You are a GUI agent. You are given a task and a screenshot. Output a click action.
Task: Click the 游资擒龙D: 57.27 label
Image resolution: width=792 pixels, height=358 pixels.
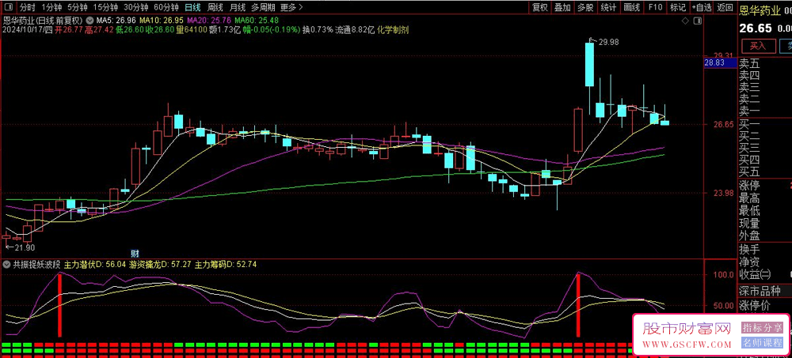(x=160, y=264)
